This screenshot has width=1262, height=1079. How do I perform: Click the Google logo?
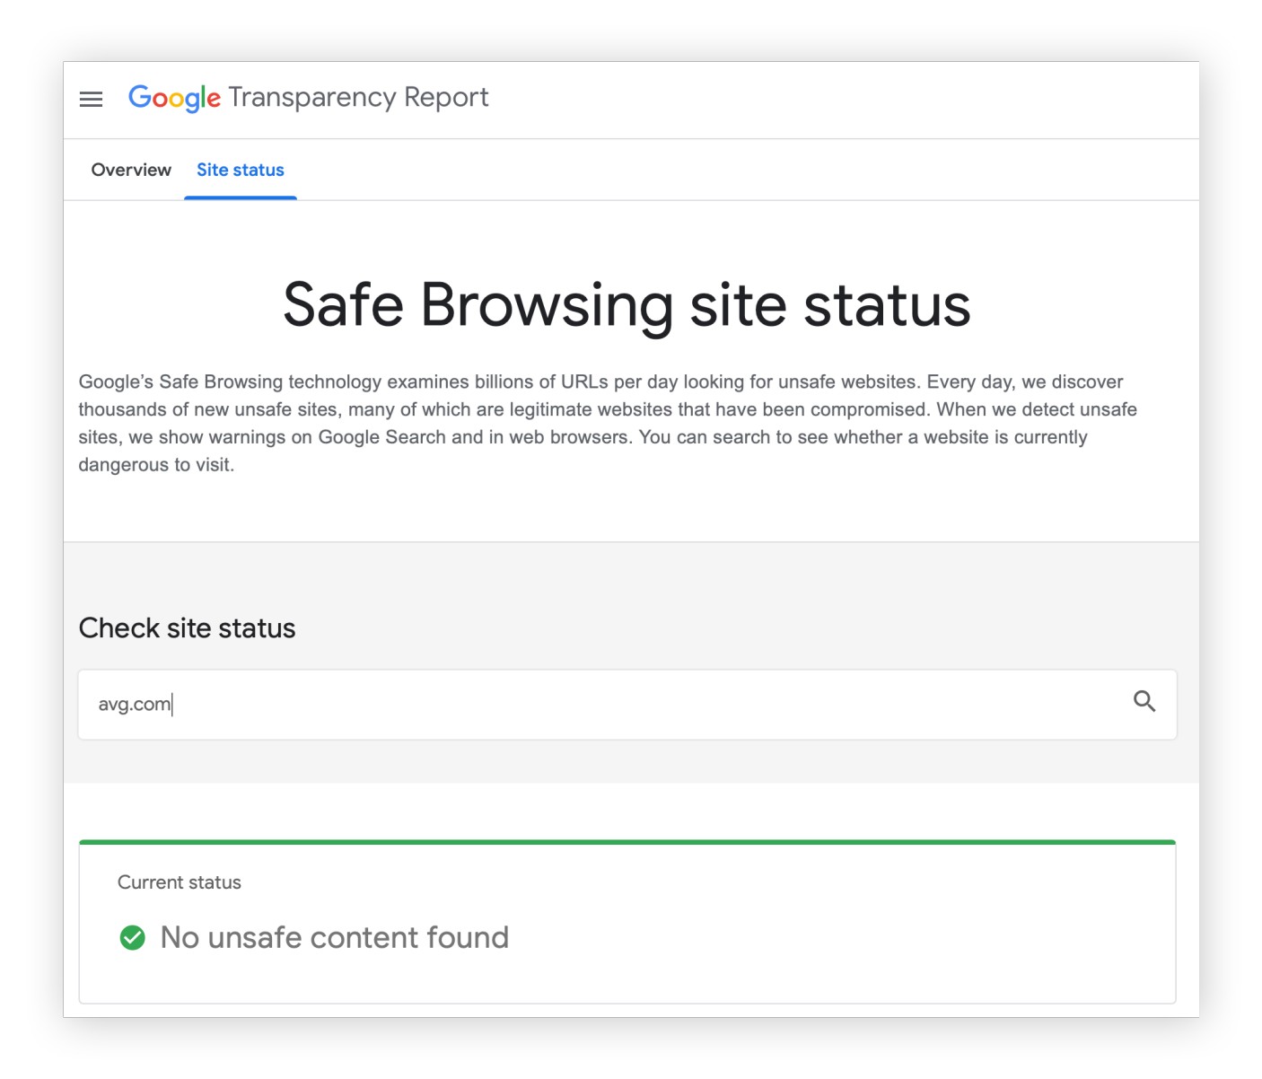pyautogui.click(x=174, y=97)
